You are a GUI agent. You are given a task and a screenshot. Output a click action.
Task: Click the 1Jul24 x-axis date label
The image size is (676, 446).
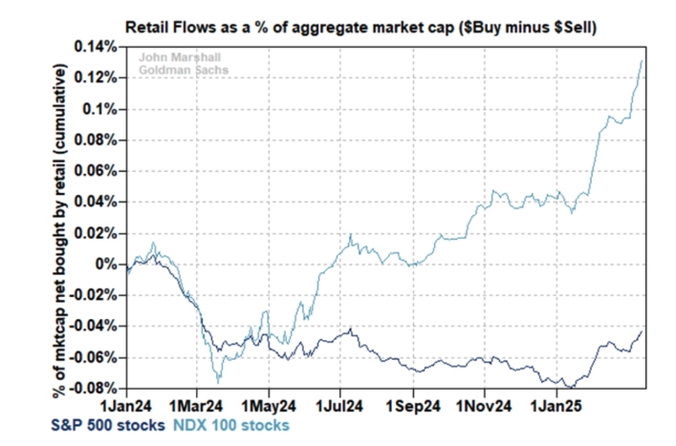point(341,403)
